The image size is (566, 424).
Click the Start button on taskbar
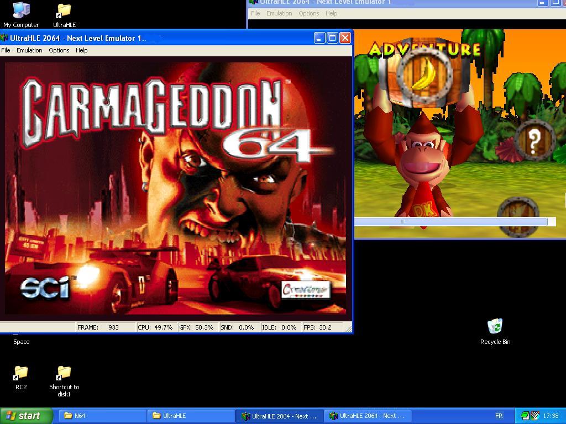(x=27, y=416)
